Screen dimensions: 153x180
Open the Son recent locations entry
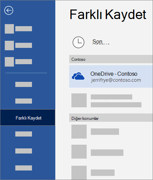(98, 42)
